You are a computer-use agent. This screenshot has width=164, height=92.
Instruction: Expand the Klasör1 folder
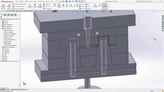pos(1,56)
